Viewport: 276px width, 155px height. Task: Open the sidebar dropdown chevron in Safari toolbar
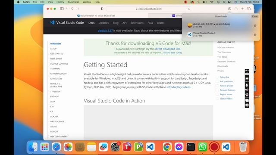point(66,9)
